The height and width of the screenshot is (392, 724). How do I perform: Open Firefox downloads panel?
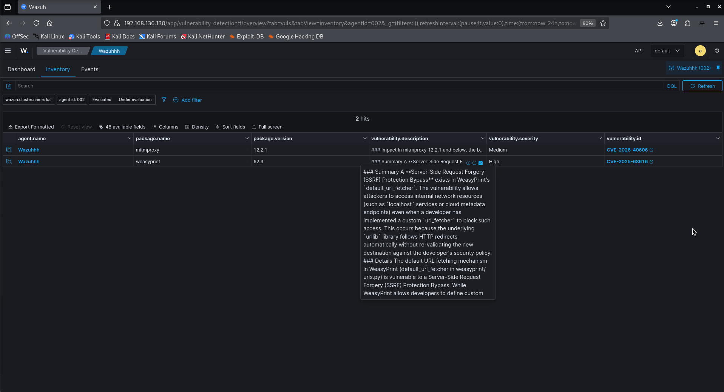(660, 23)
